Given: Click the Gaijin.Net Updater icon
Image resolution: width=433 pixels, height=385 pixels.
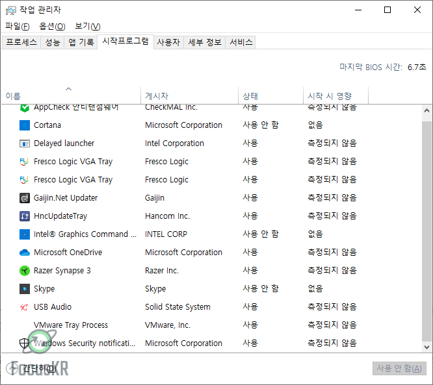Looking at the screenshot, I should click(x=25, y=198).
